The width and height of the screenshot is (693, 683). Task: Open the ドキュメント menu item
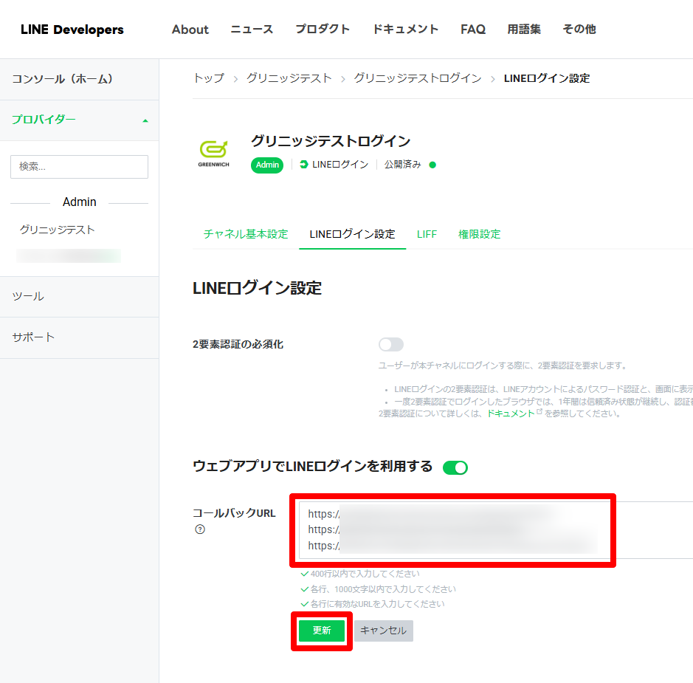point(405,30)
